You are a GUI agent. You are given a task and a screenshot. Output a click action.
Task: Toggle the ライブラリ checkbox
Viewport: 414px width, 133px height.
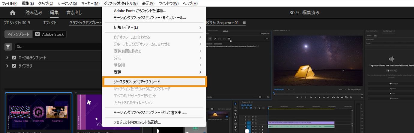(14, 66)
